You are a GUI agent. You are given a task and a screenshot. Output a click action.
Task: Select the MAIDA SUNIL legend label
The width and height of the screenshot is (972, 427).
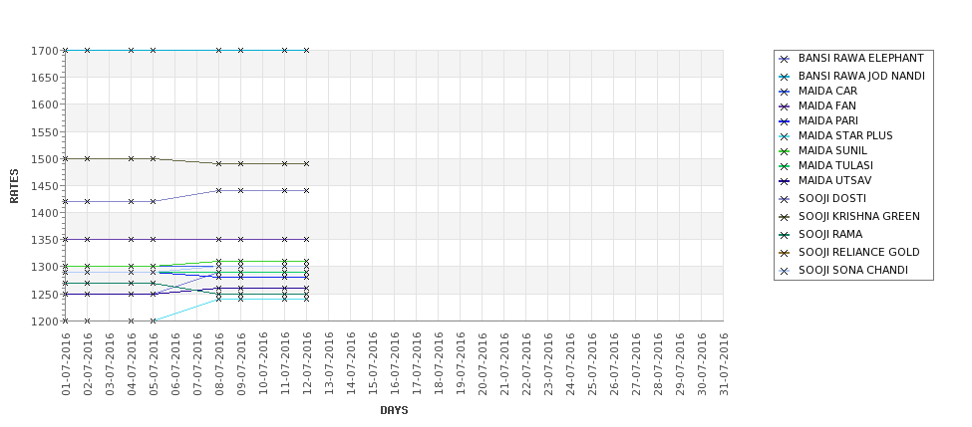(x=832, y=150)
